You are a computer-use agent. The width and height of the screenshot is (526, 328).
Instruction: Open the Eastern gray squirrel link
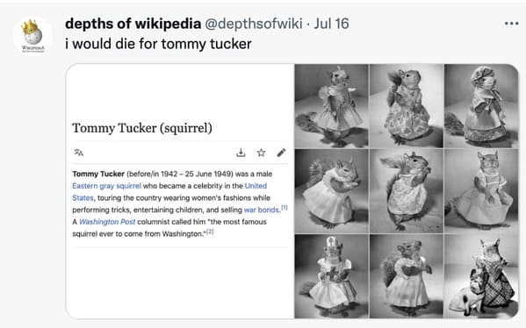coord(106,186)
